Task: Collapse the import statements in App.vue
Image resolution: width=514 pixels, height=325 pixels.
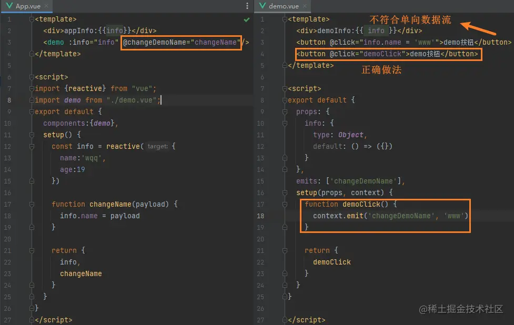Action: tap(32, 88)
